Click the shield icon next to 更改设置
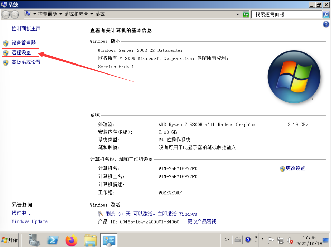Image resolution: width=331 pixels, height=247 pixels. [282, 169]
